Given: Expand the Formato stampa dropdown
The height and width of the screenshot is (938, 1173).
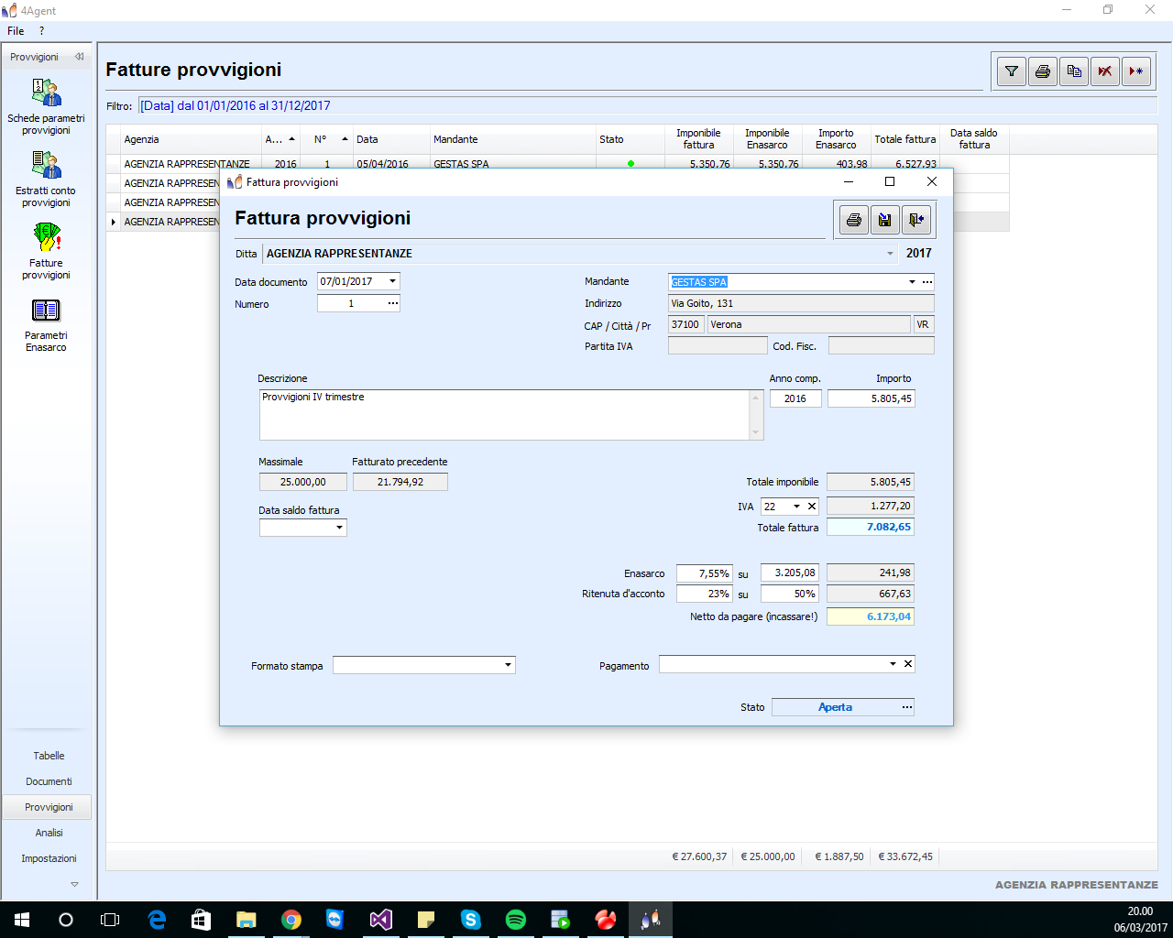Looking at the screenshot, I should 508,665.
